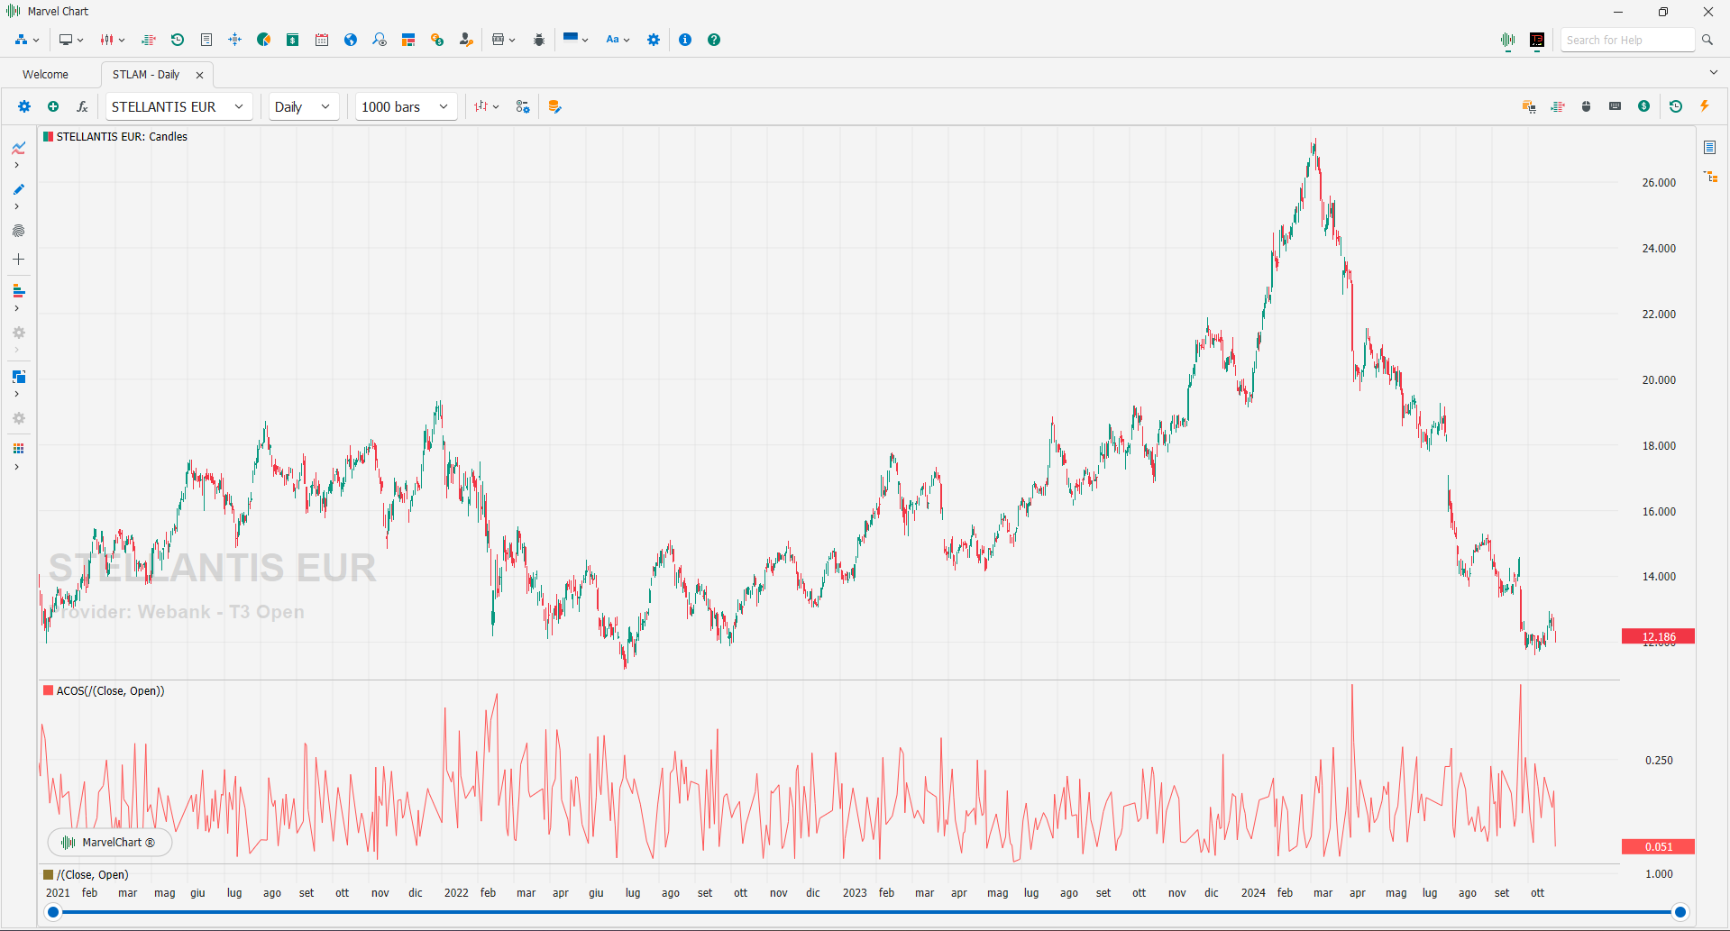Click the left handle of the range slider
The image size is (1730, 931).
pos(53,912)
